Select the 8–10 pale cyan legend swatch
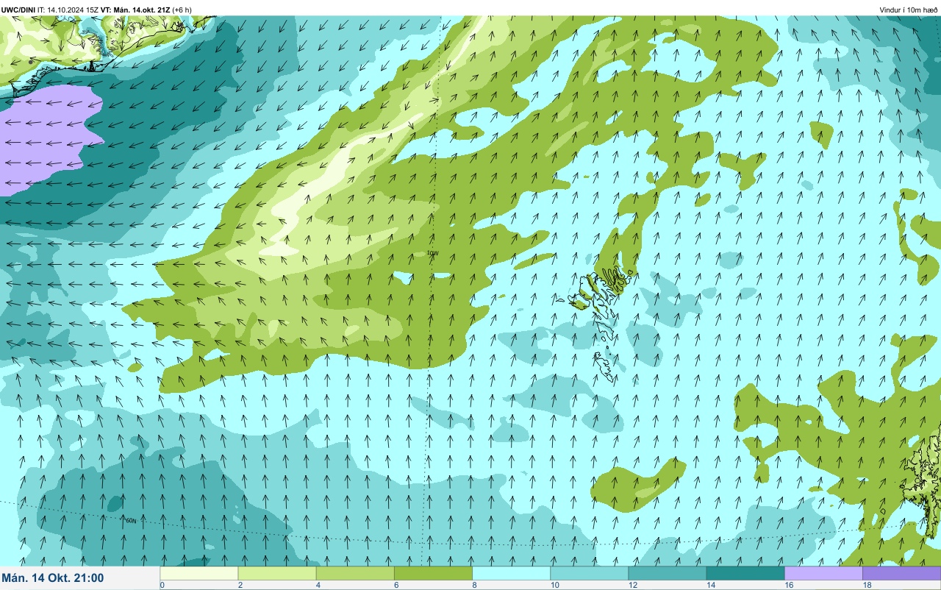 tap(511, 573)
